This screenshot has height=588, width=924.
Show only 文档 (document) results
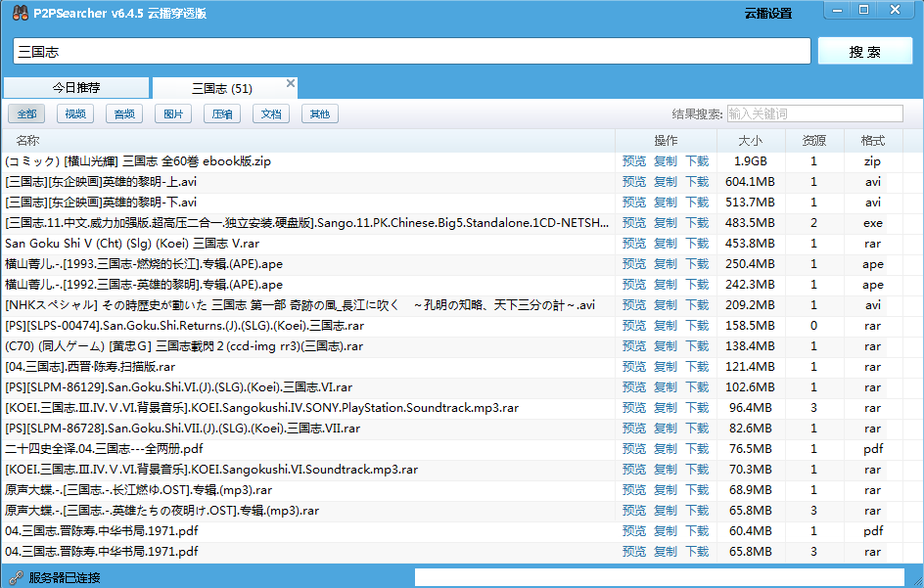(271, 114)
